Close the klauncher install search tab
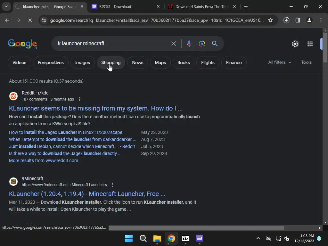Viewport: 328px width, 246px height. 82,7
